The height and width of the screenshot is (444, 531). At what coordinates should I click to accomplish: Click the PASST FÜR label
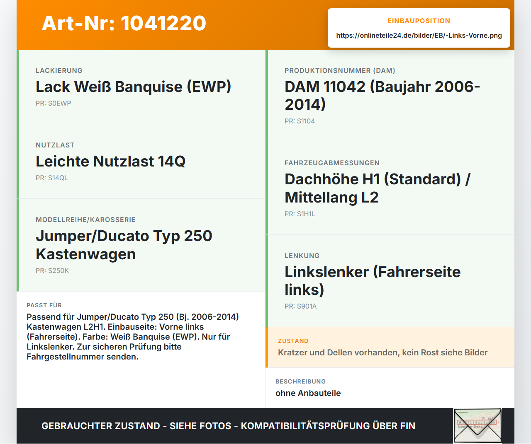tap(44, 305)
